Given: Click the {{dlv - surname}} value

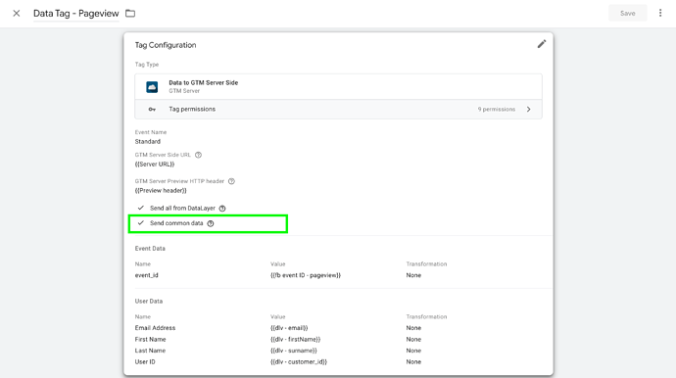Looking at the screenshot, I should coord(294,351).
